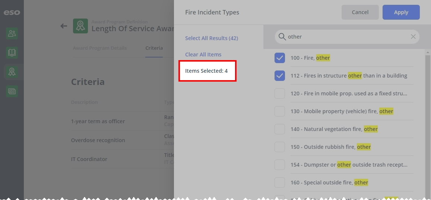Clear the search field with X icon
Viewport: 431px width, 200px height.
(413, 37)
